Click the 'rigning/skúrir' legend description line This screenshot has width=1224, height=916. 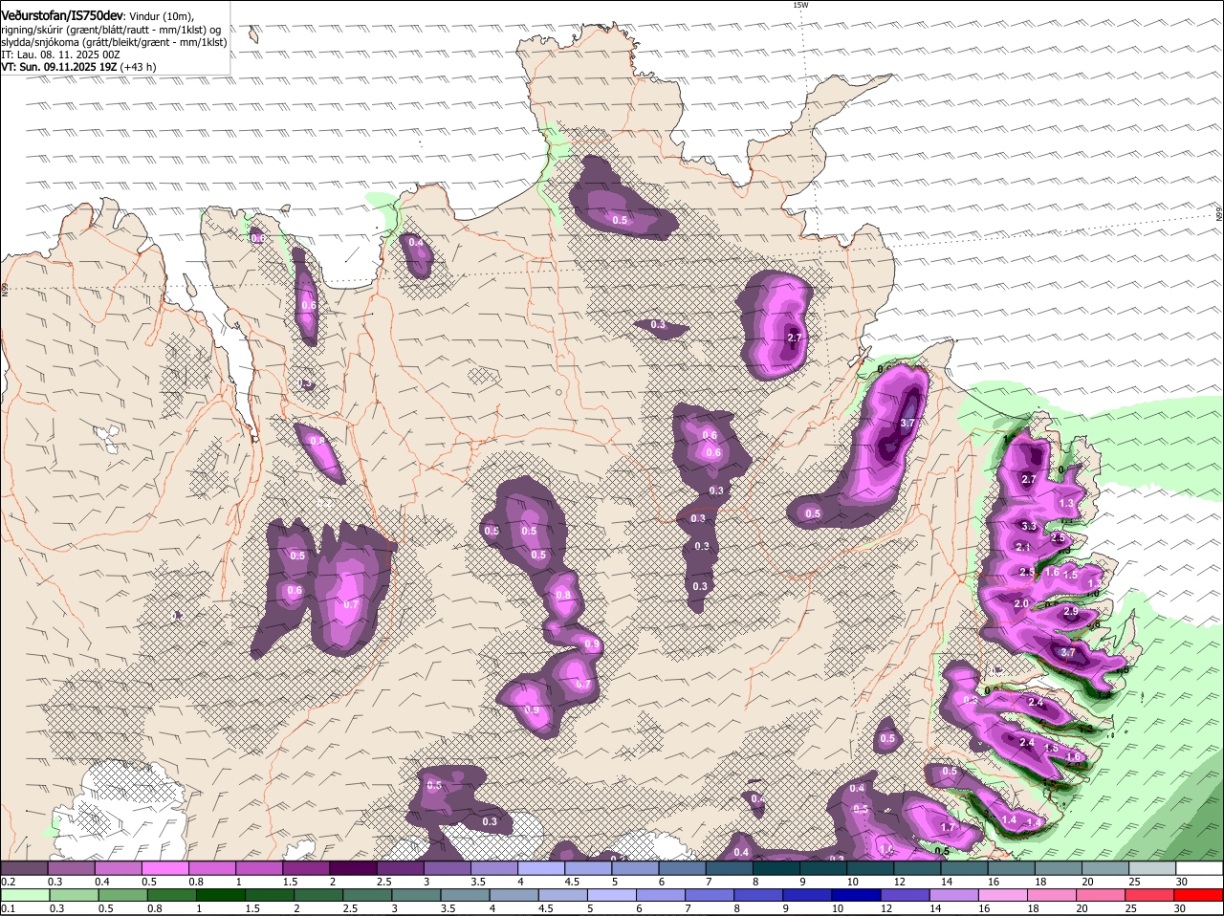pos(112,29)
